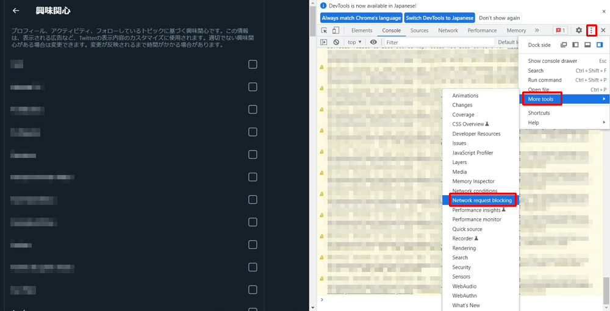Choose JavaScript Profiler from More tools
This screenshot has height=311, width=610.
(481, 153)
